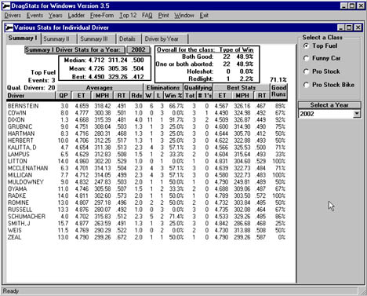Screen dimensions: 367x296
Task: Select the Top Fuel class radio button
Action: click(306, 46)
